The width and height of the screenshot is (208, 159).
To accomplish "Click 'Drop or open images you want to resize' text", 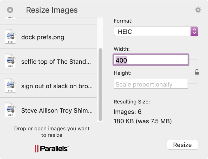I will pos(52,132).
